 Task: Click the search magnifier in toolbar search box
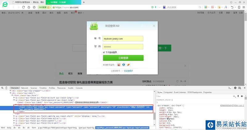(x=200, y=7)
